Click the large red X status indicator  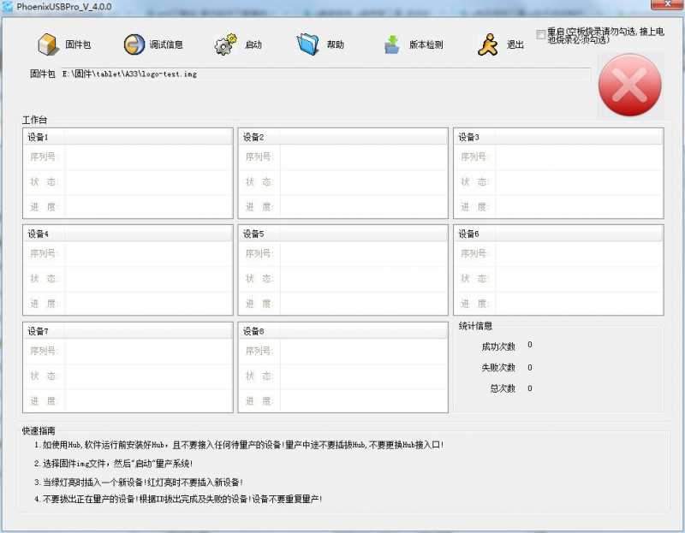pyautogui.click(x=629, y=85)
